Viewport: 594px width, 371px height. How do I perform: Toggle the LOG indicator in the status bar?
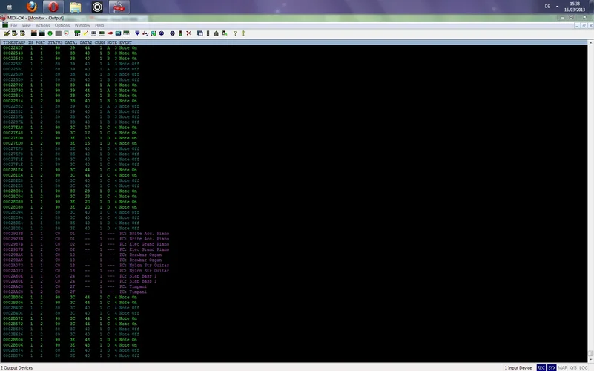(584, 367)
